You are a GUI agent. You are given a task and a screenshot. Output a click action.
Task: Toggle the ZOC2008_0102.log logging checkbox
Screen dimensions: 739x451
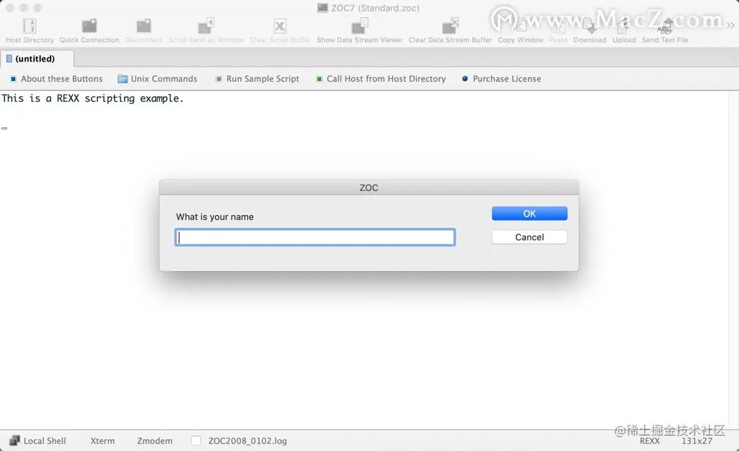(x=196, y=441)
